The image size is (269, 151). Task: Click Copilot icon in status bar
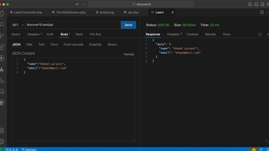pos(254,149)
